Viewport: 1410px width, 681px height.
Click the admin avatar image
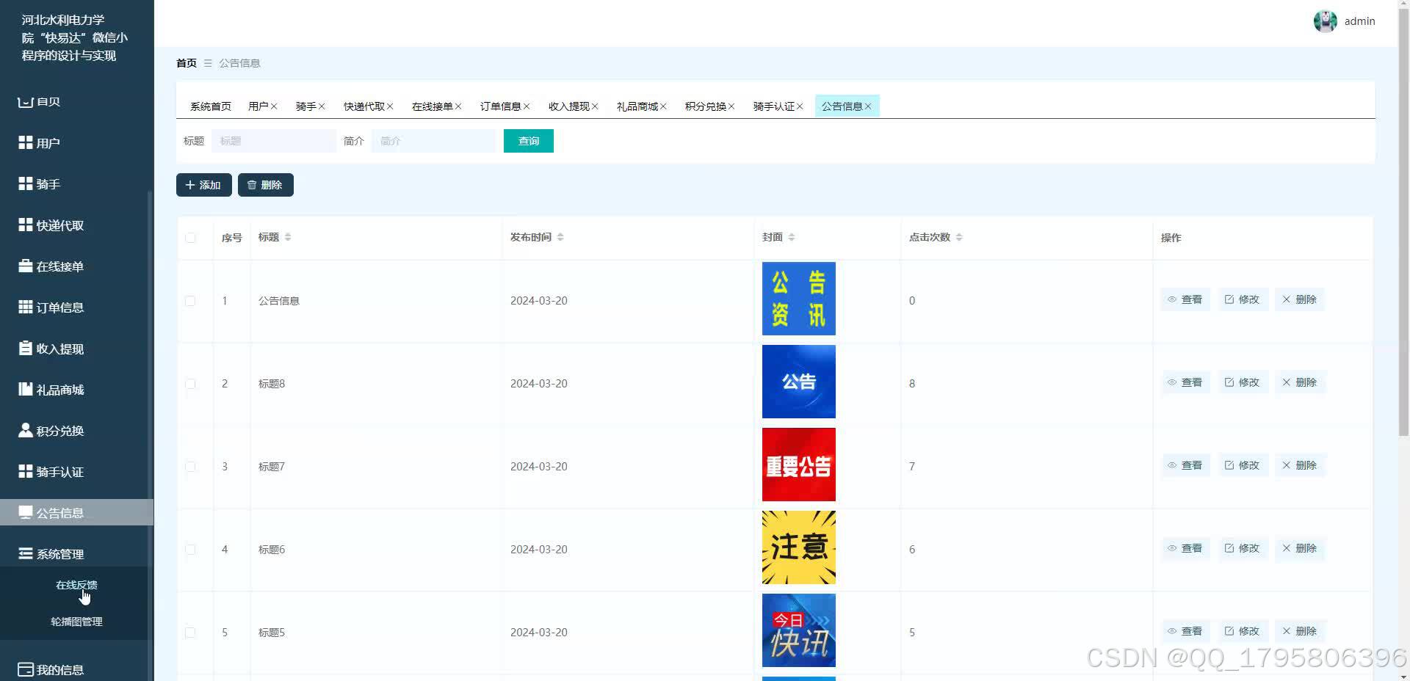click(x=1326, y=21)
